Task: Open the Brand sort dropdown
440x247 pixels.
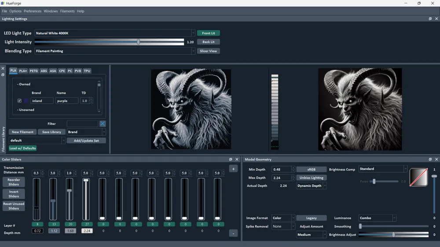Action: tap(86, 132)
